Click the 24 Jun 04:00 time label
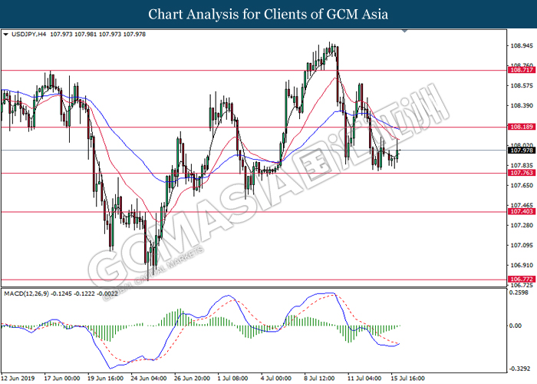The width and height of the screenshot is (537, 384). [149, 378]
